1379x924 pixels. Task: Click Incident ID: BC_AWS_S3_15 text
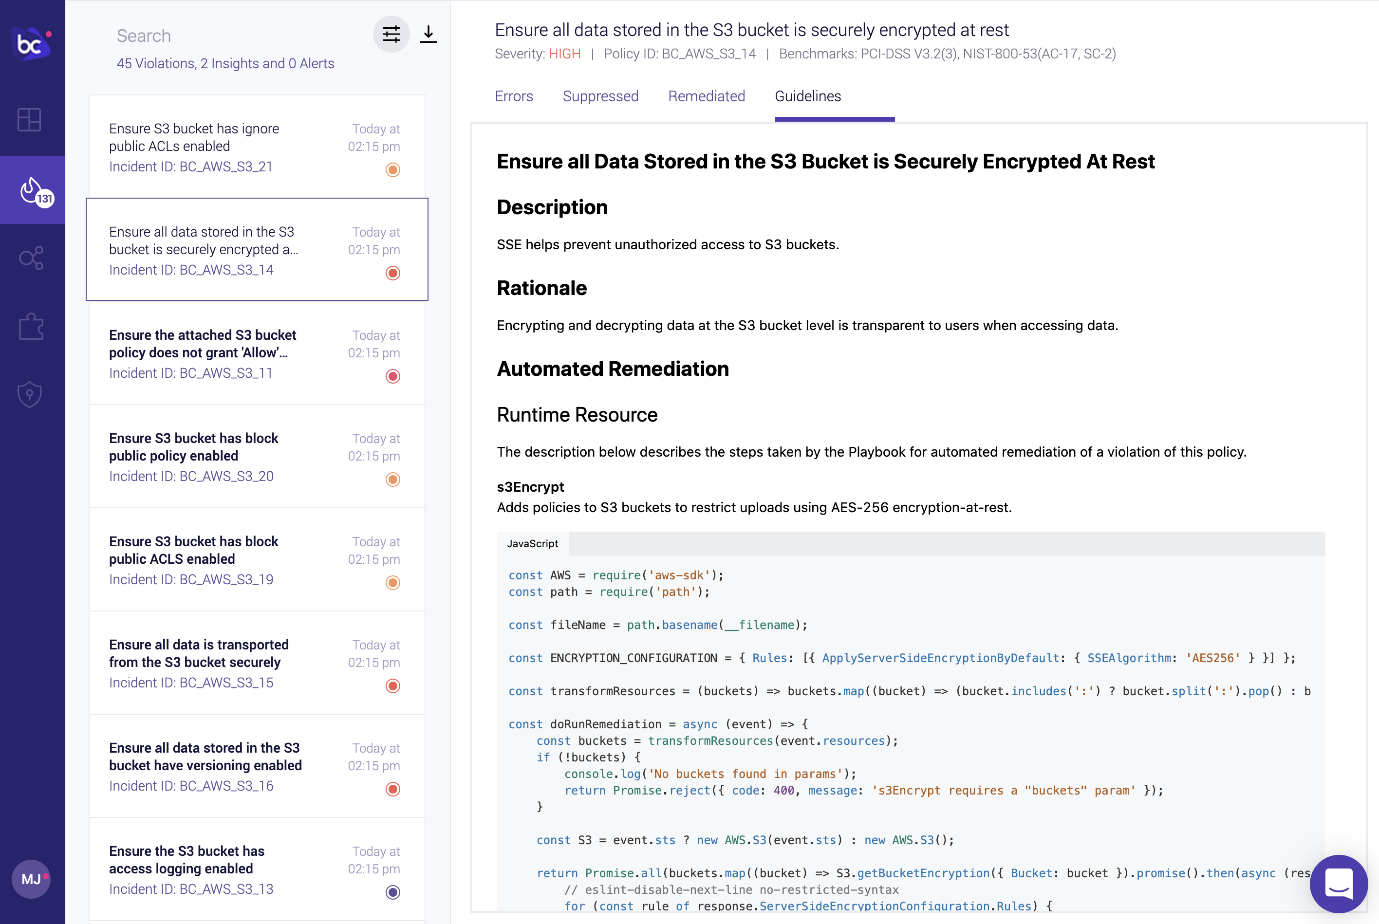point(191,683)
